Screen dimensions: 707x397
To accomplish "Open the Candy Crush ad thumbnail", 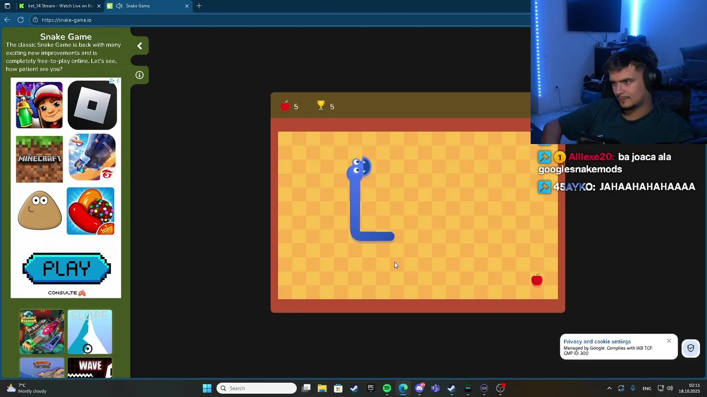I will coord(91,211).
